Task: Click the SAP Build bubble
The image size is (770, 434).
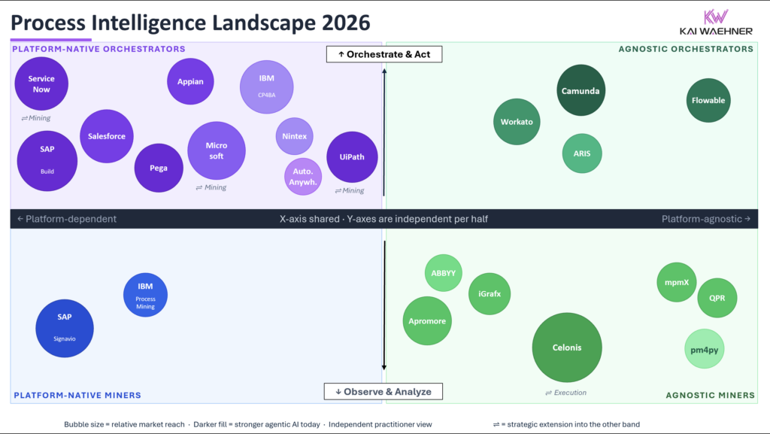Action: (47, 160)
